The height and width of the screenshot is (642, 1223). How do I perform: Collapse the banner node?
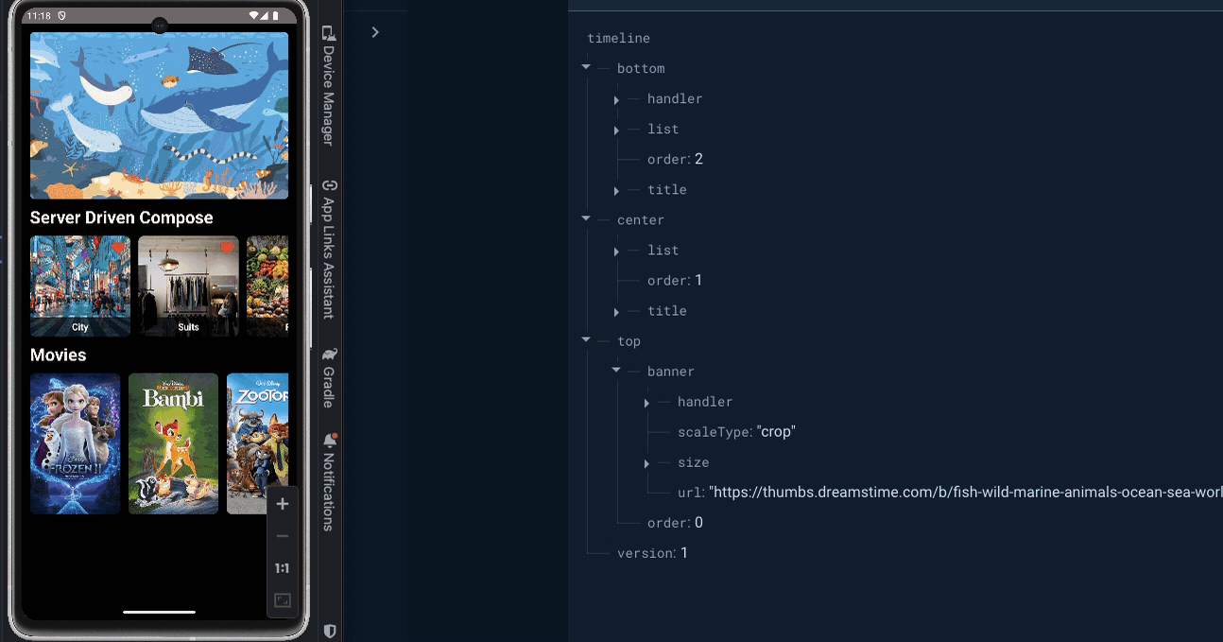point(616,371)
